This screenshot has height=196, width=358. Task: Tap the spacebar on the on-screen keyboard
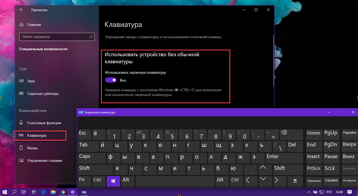[175, 181]
